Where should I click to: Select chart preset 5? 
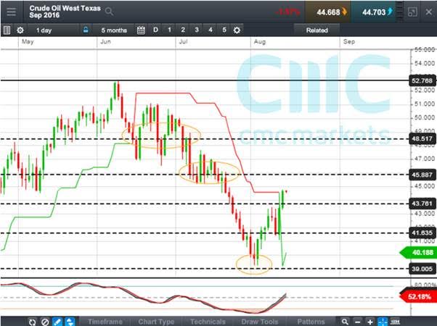[x=224, y=30]
